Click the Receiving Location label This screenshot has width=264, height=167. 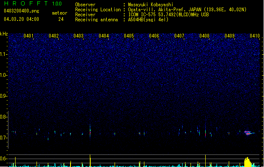click(x=98, y=10)
